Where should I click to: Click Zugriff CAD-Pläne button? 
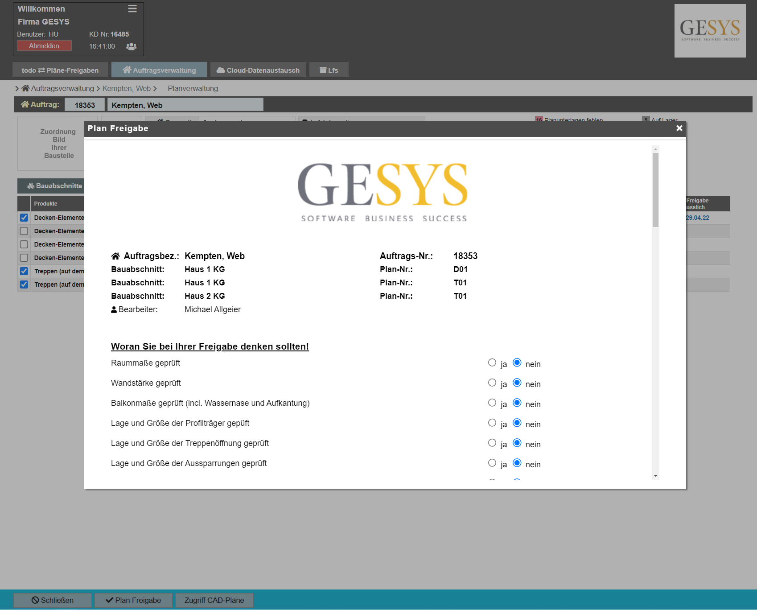[x=214, y=600]
